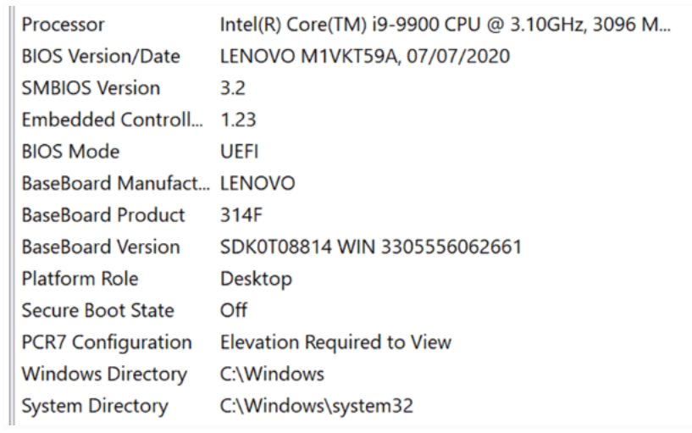Select the SMBIOS Version row
692x433 pixels.
(x=91, y=88)
